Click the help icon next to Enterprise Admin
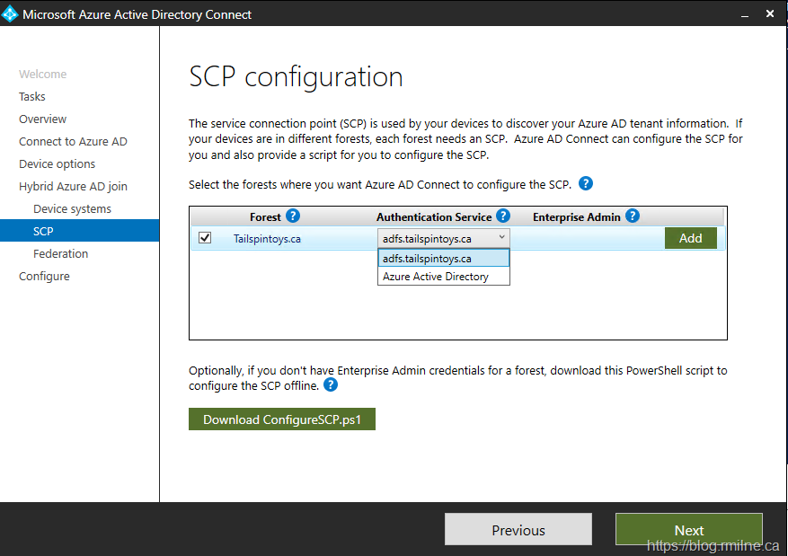Screen dimensions: 788x556 tap(633, 216)
